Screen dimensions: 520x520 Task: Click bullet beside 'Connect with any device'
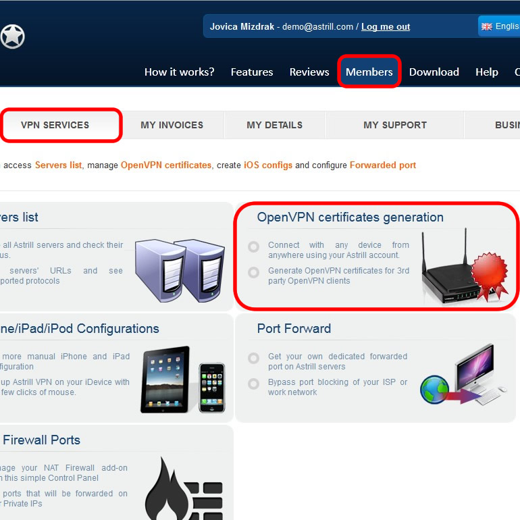(x=254, y=246)
